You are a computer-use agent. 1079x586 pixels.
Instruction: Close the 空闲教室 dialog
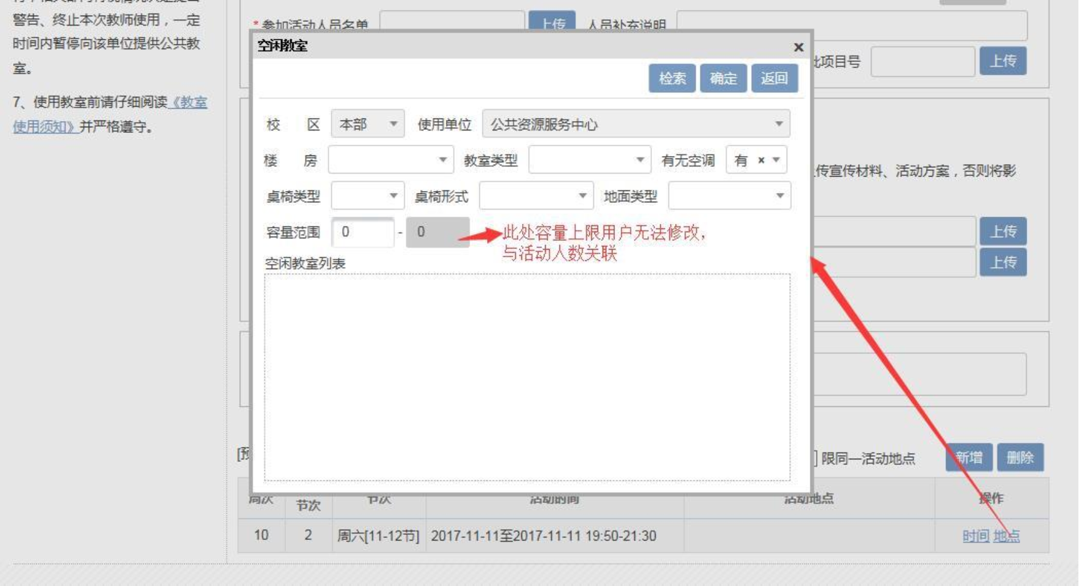pos(798,47)
